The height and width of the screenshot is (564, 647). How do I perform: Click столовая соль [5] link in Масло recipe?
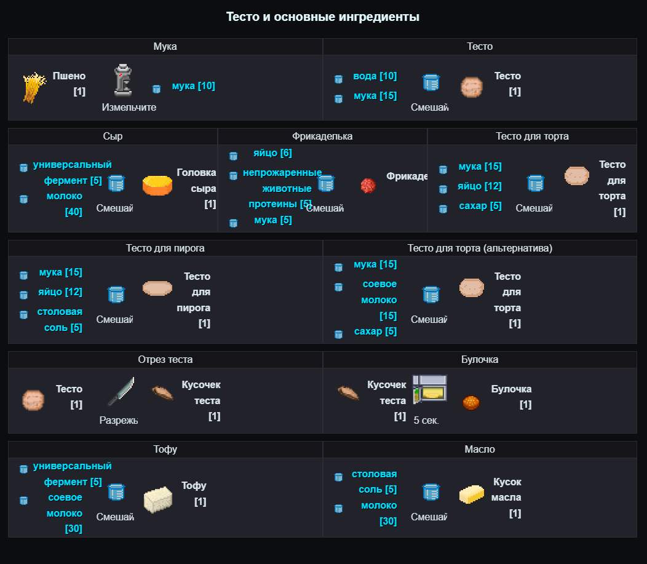pyautogui.click(x=374, y=482)
